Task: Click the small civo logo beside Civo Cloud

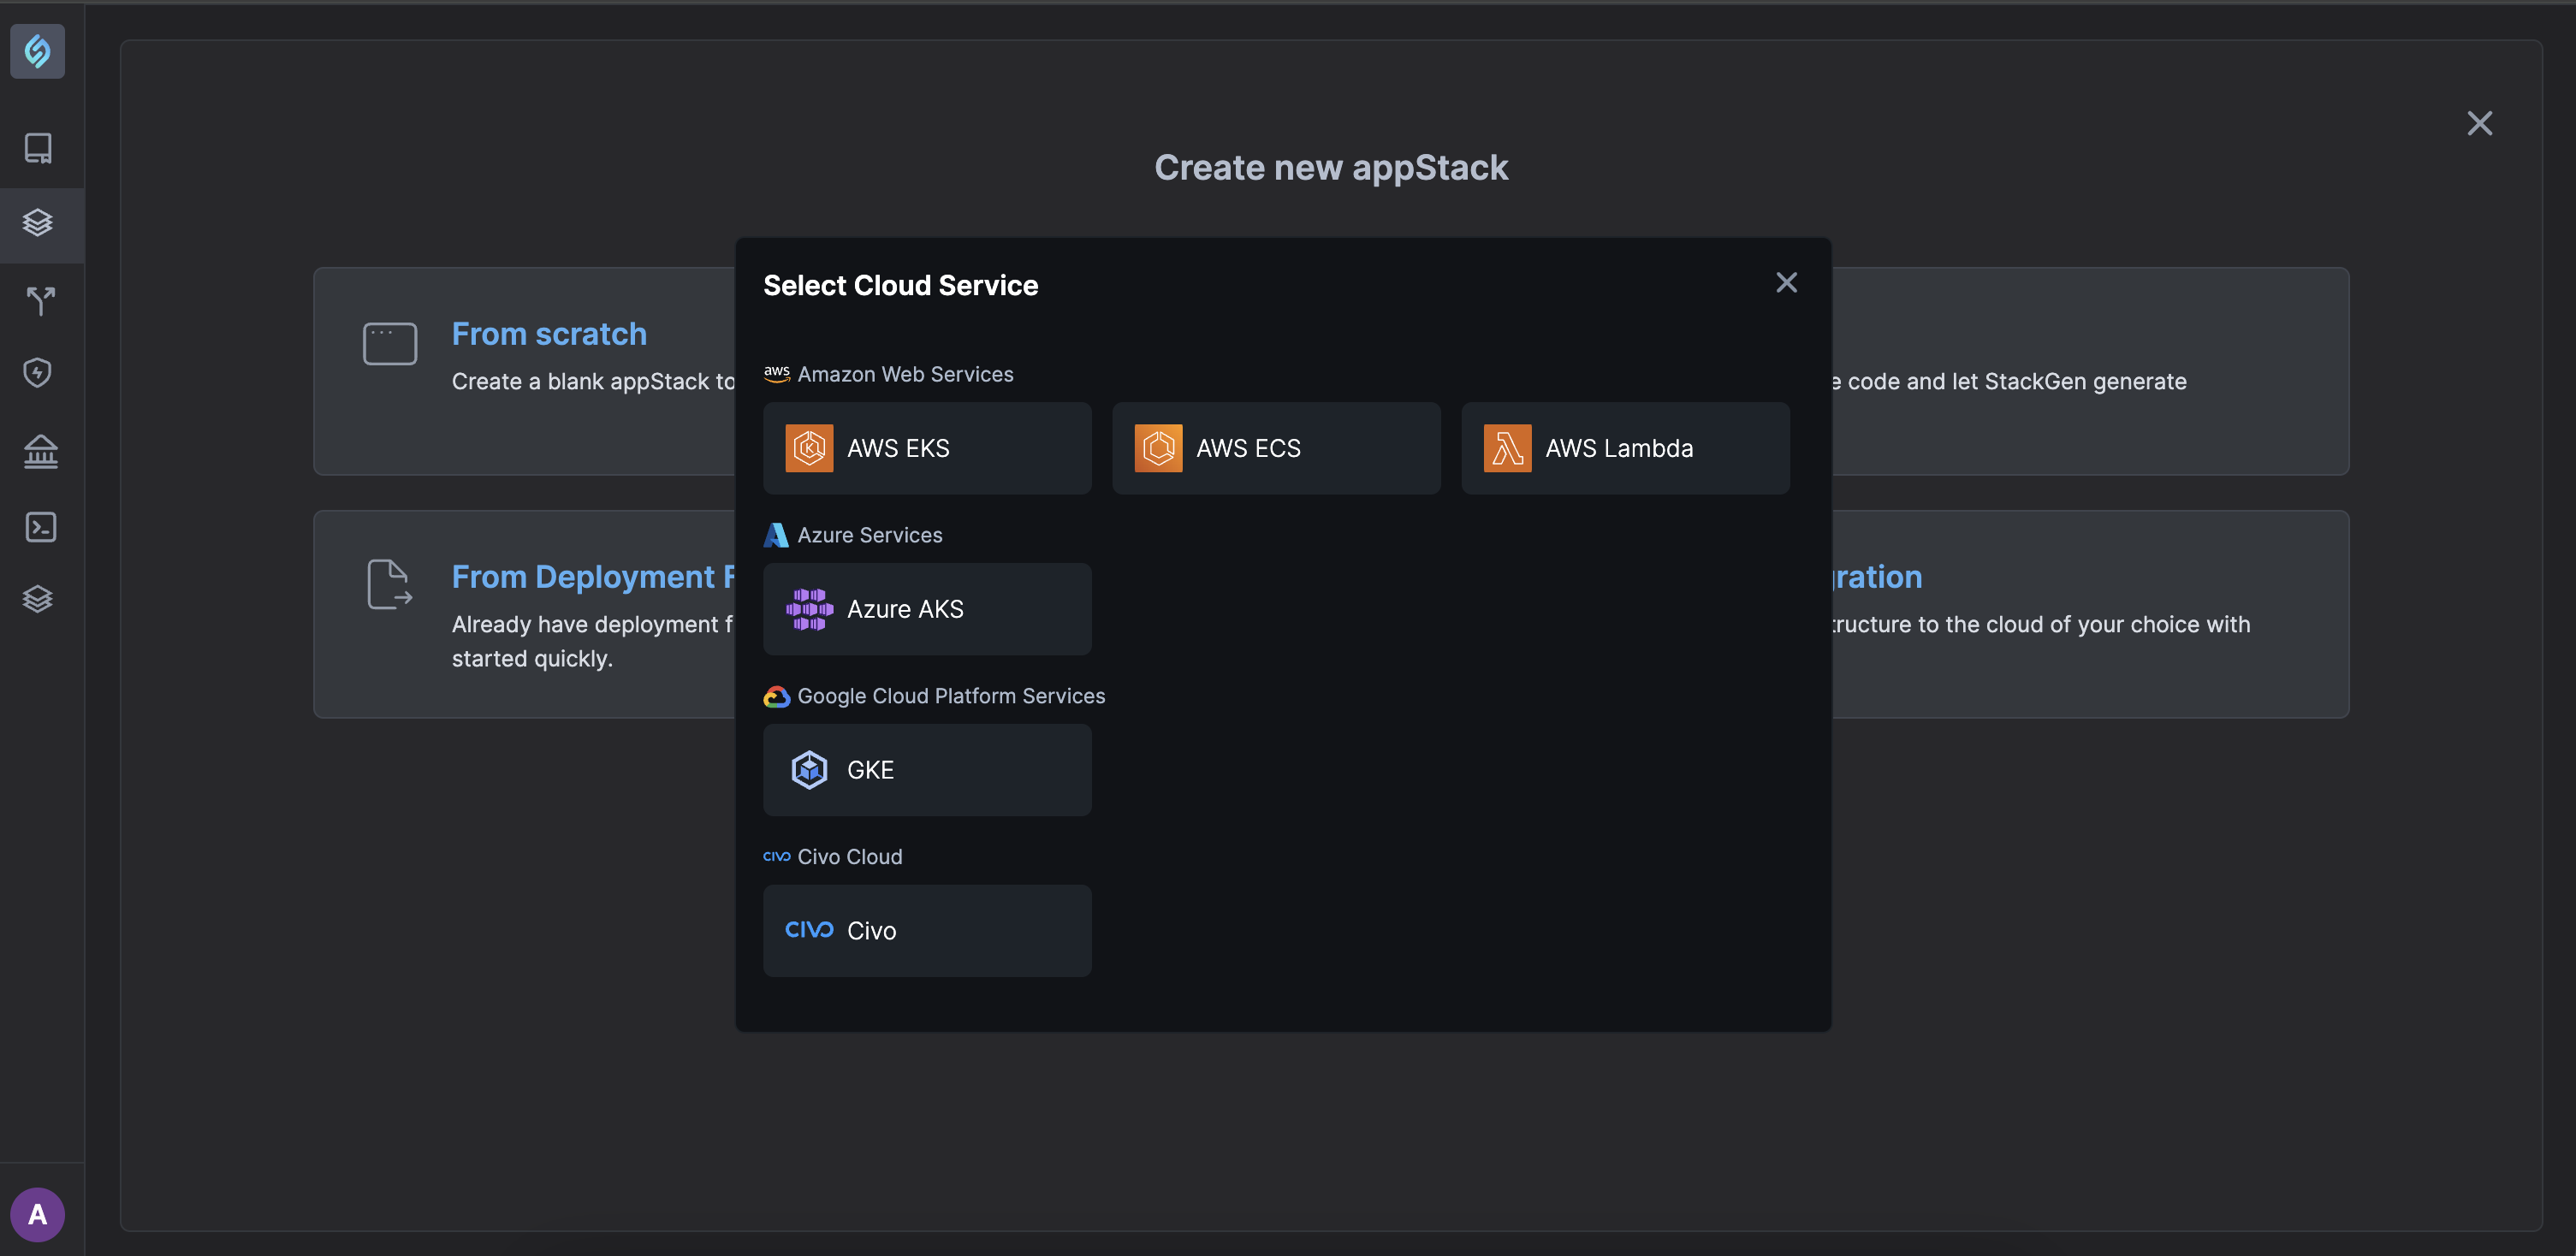Action: pos(777,857)
